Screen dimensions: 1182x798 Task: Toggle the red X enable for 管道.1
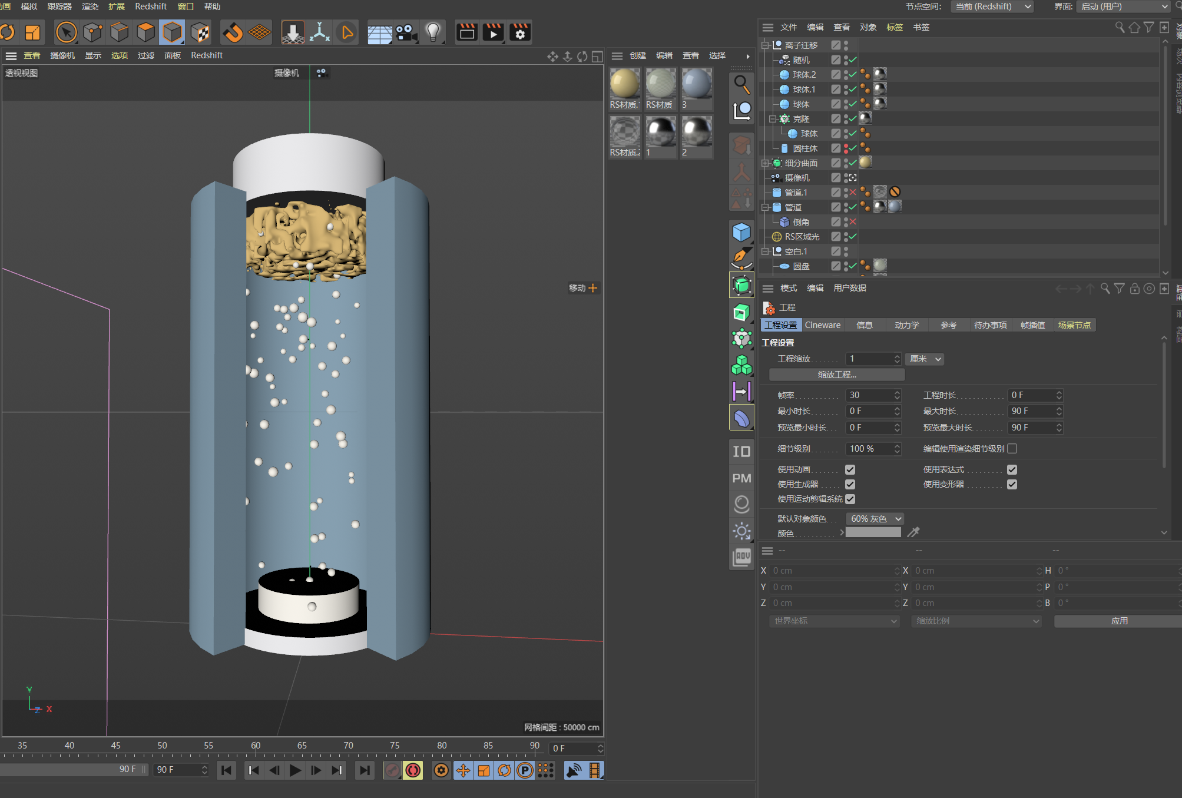click(852, 193)
